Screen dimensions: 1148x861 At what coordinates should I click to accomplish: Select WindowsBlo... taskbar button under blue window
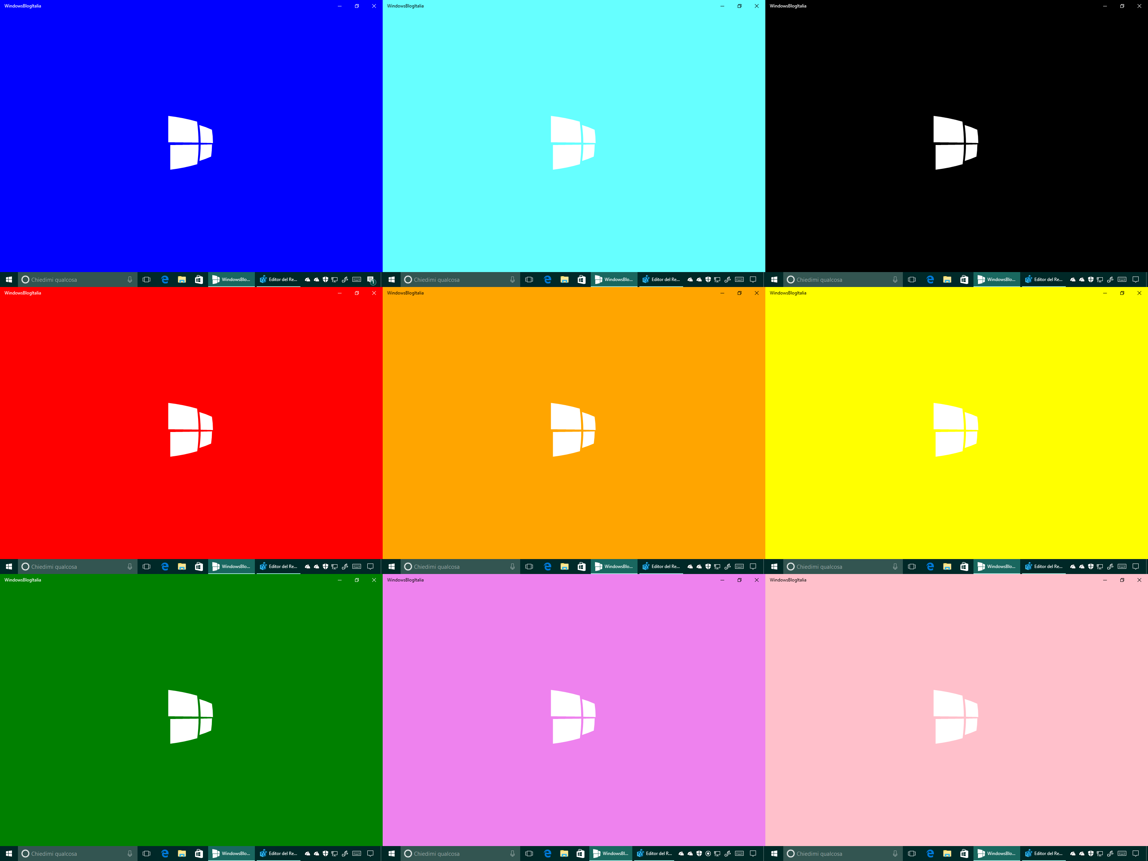click(231, 280)
